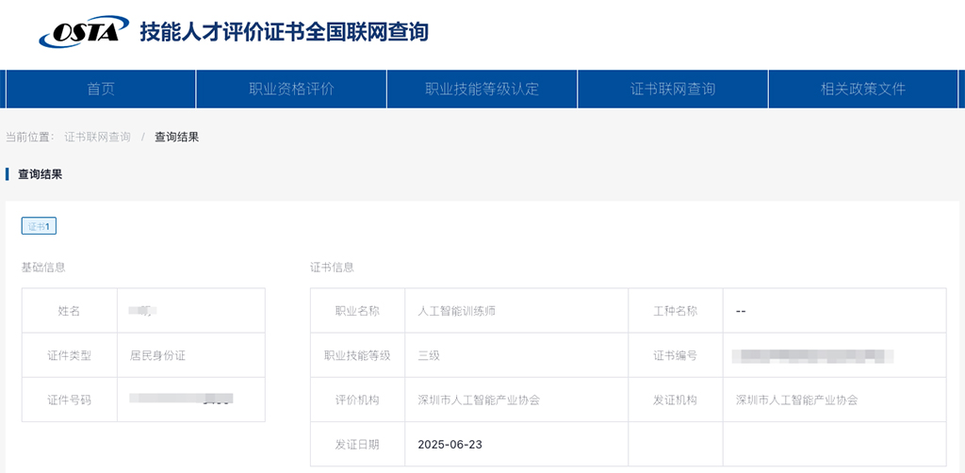Click the 人工智能训练师 occupation name
The height and width of the screenshot is (473, 965).
[456, 311]
